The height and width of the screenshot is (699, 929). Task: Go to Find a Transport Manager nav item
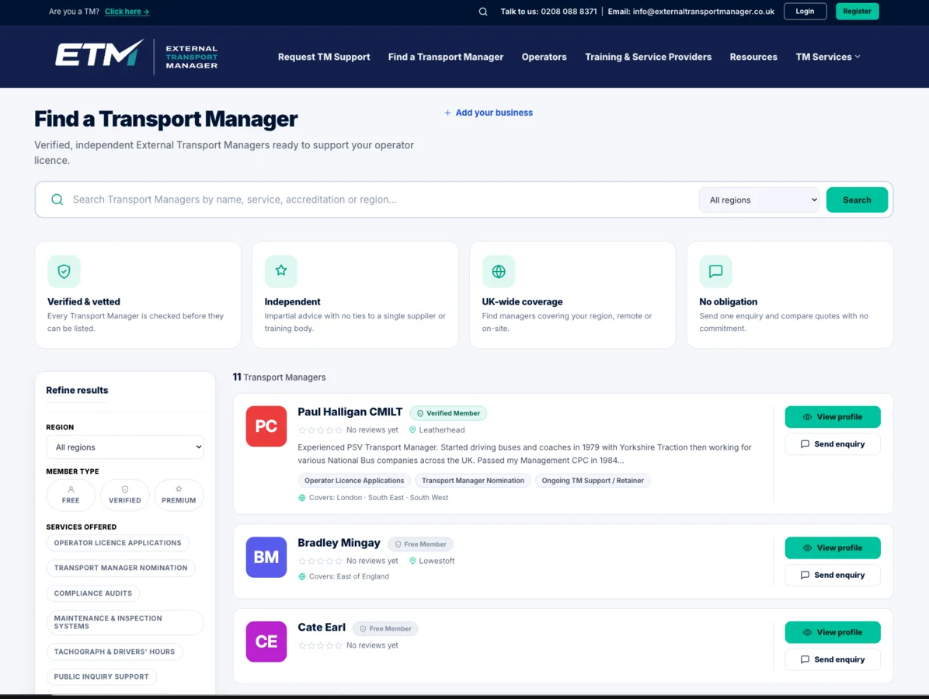click(446, 57)
